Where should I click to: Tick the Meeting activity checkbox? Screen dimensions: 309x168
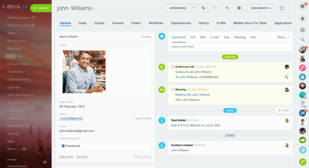click(x=173, y=90)
